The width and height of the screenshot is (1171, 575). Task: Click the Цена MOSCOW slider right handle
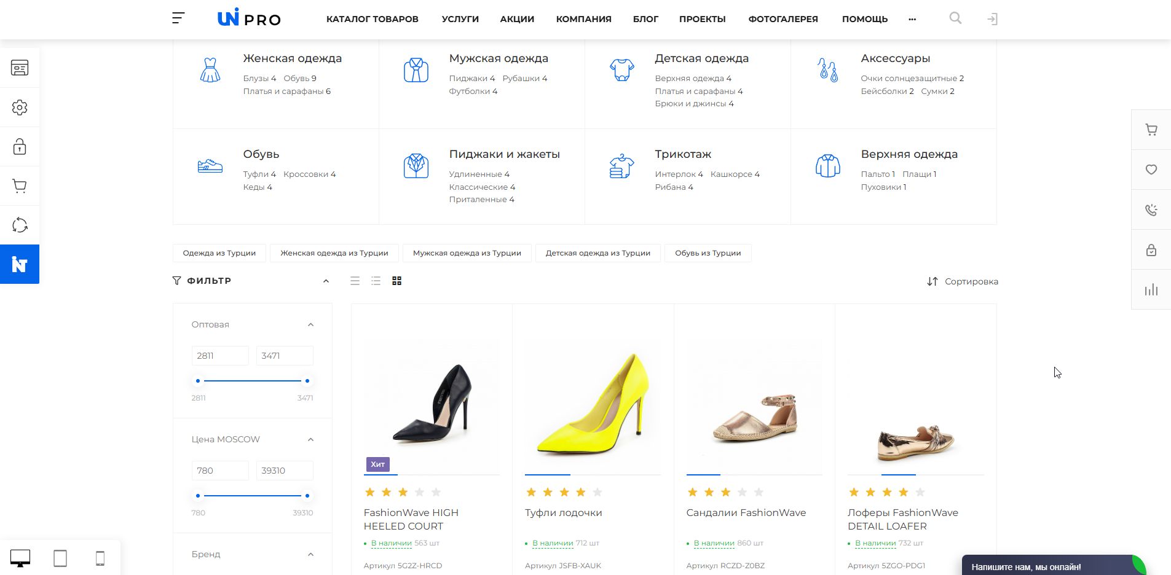click(307, 496)
